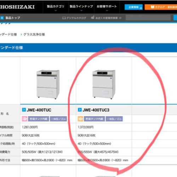
Task: Select 40 (ラック/500×500mm) under JWE-400TUC3
Action: coord(95,144)
